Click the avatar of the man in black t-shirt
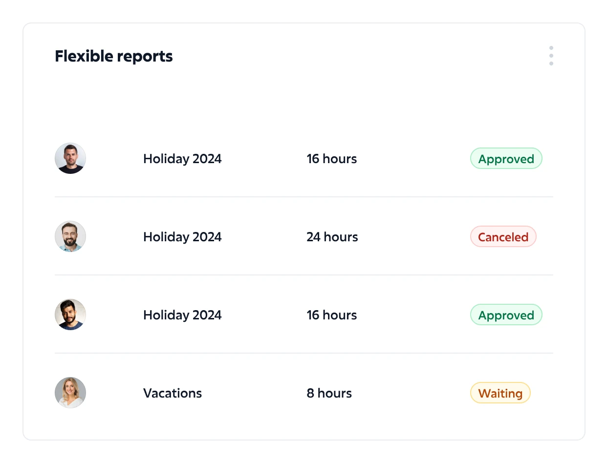 [x=70, y=158]
